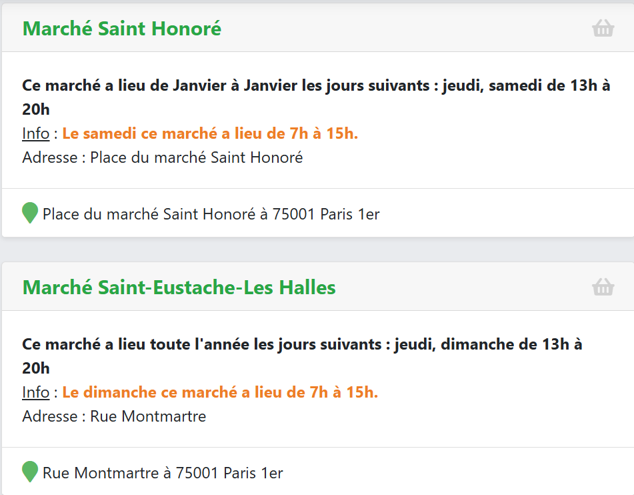Click blank header space right of Saint Honoré title
Viewport: 634px width, 495px height.
[405, 28]
